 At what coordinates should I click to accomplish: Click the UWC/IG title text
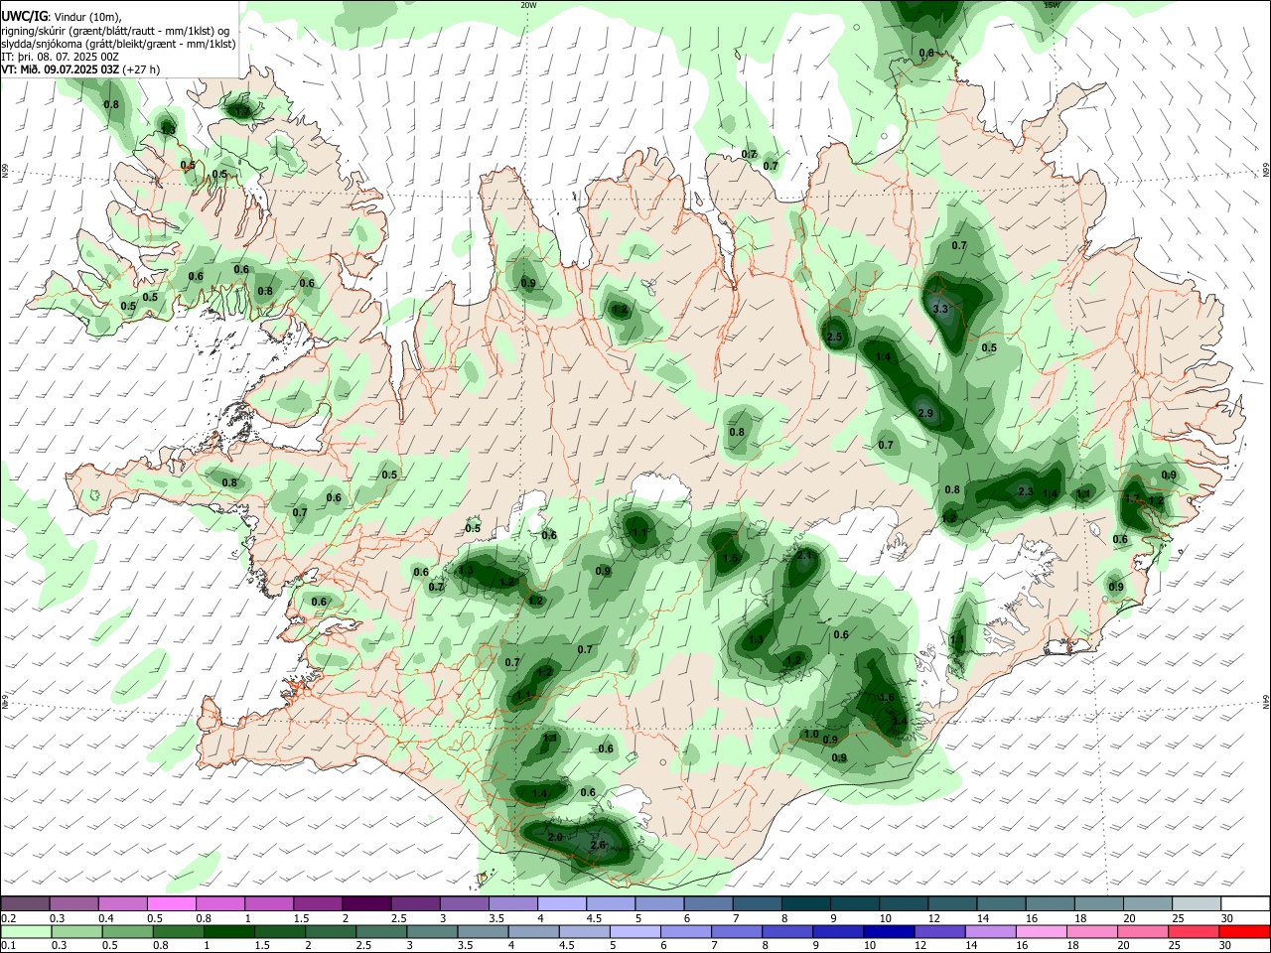[x=24, y=17]
